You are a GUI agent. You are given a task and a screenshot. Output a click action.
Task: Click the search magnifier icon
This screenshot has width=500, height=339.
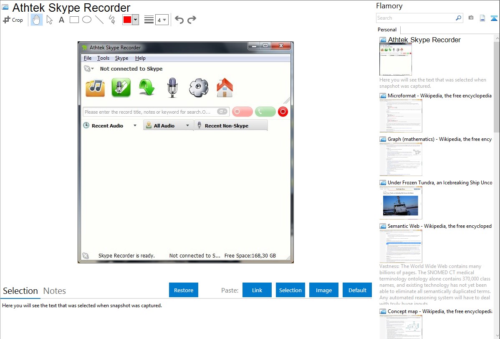tap(459, 18)
